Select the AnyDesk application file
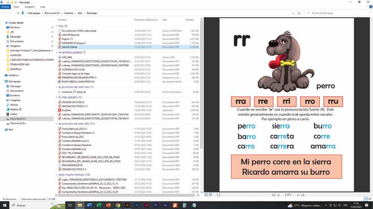The width and height of the screenshot is (373, 209). pos(66,110)
